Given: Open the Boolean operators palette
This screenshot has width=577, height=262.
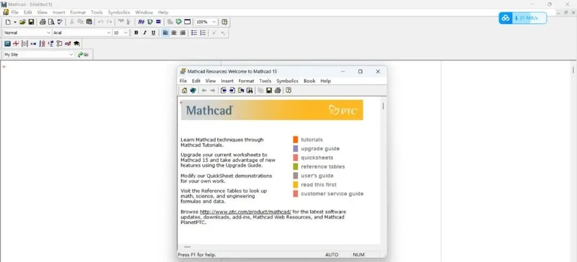Looking at the screenshot, I should pyautogui.click(x=51, y=44).
